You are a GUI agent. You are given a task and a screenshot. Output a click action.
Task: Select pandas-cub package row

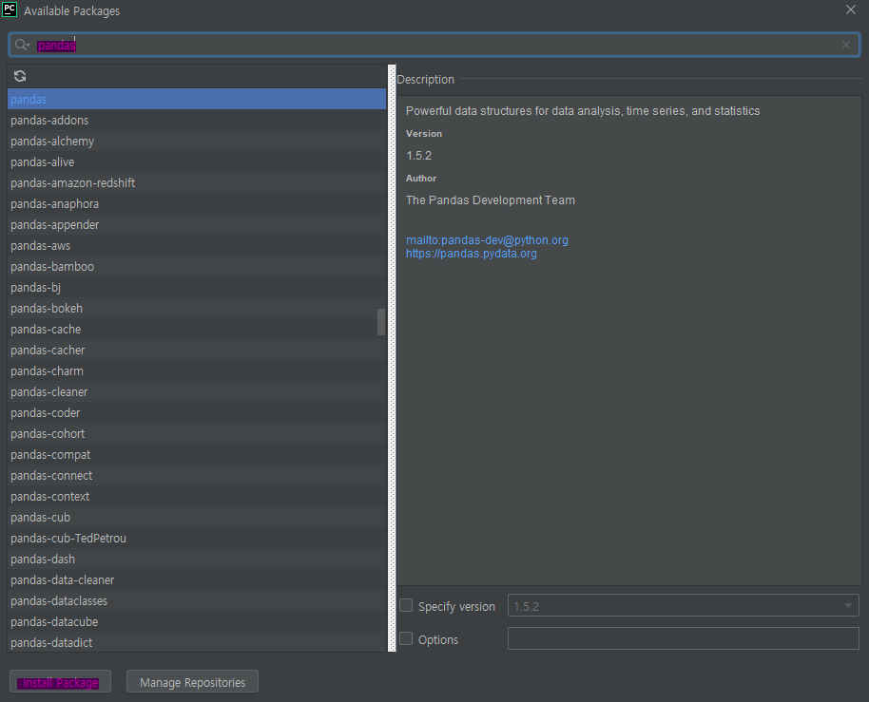197,517
